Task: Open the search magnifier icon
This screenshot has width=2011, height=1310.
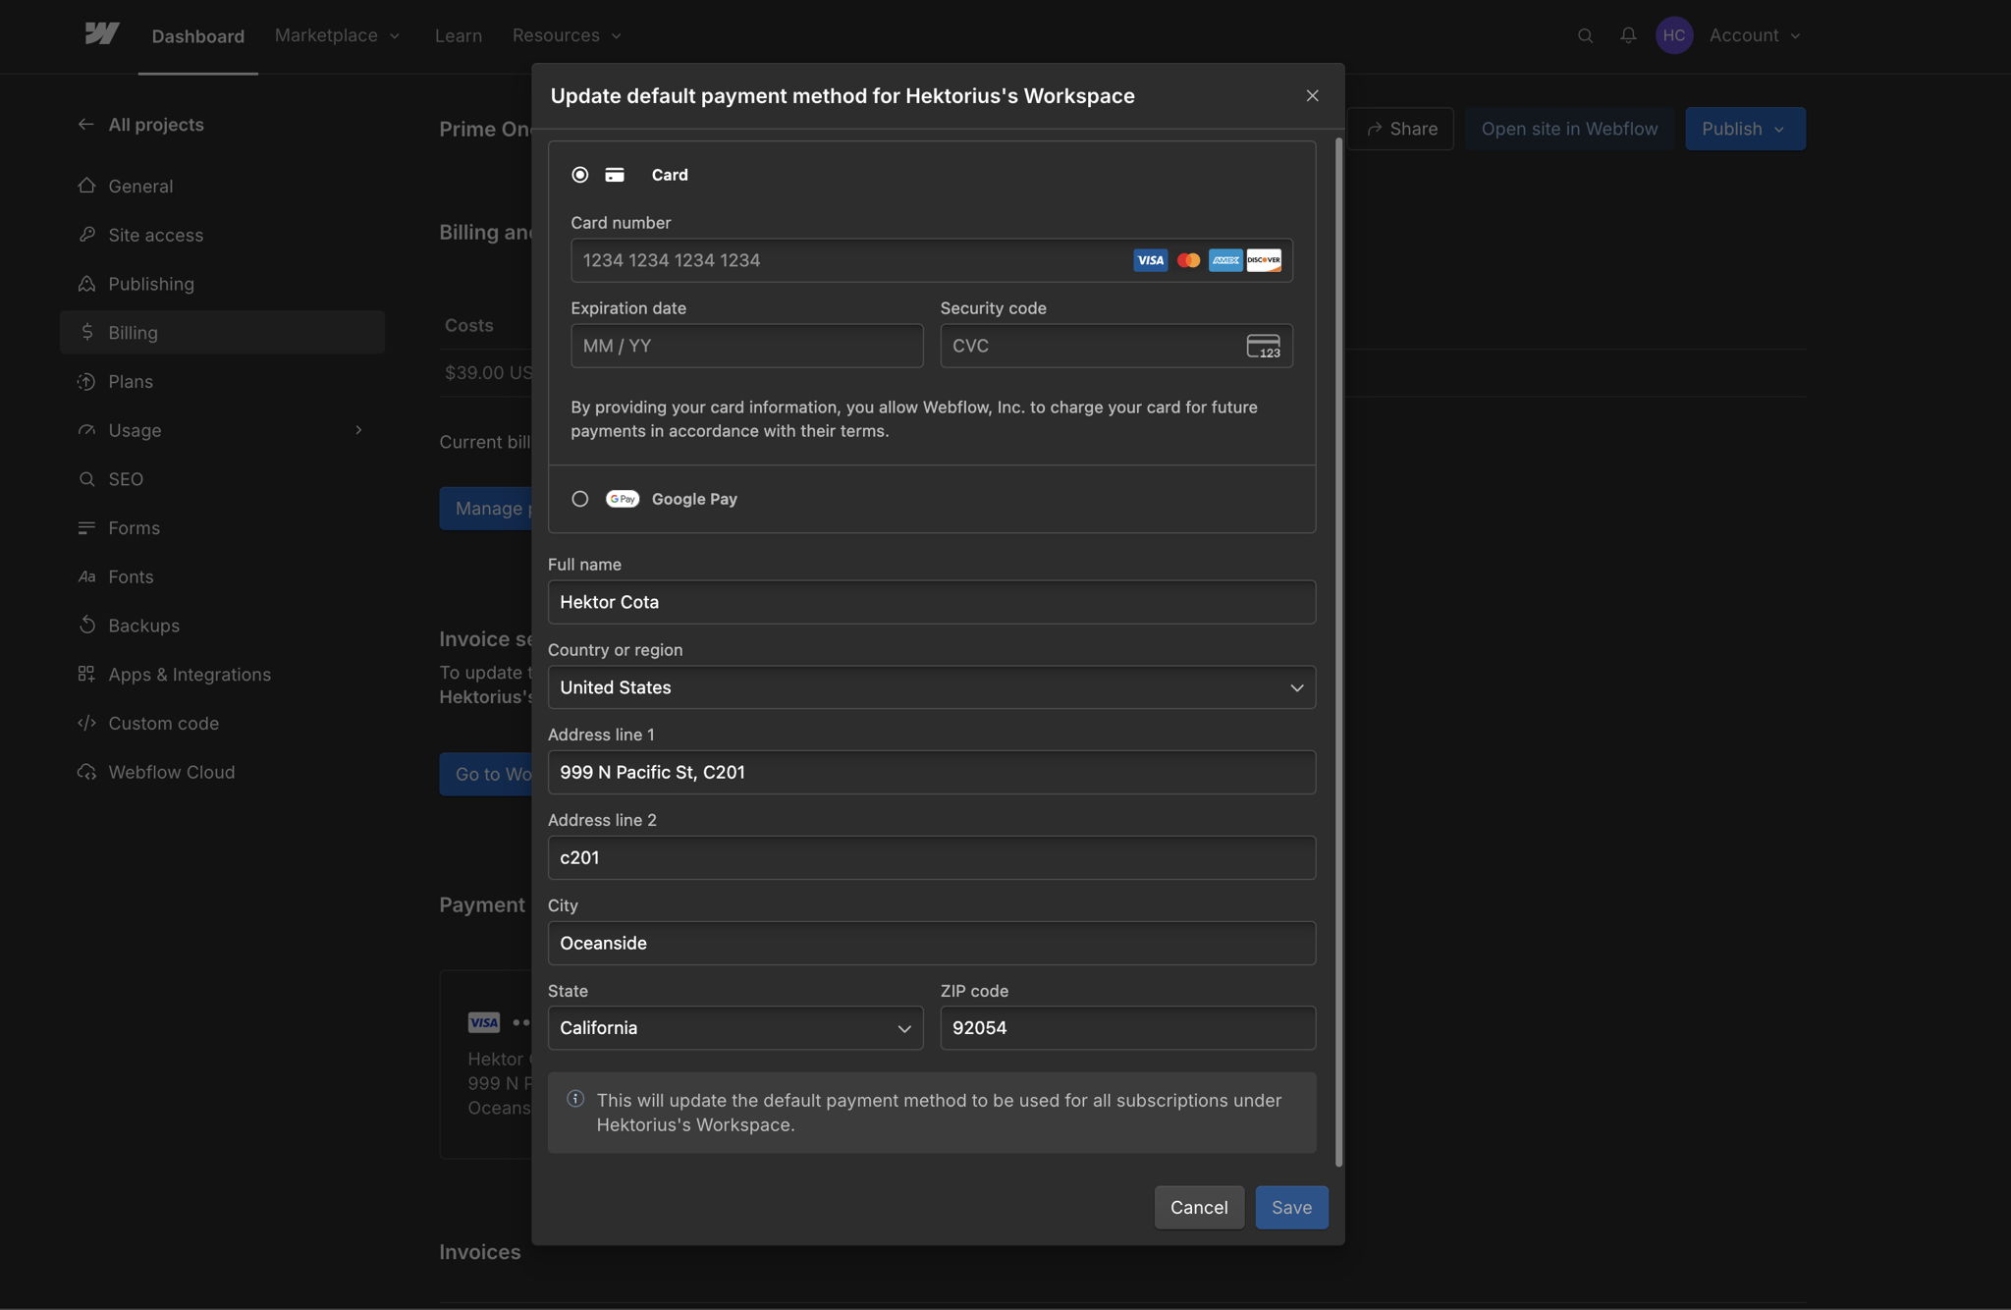Action: click(x=1585, y=35)
